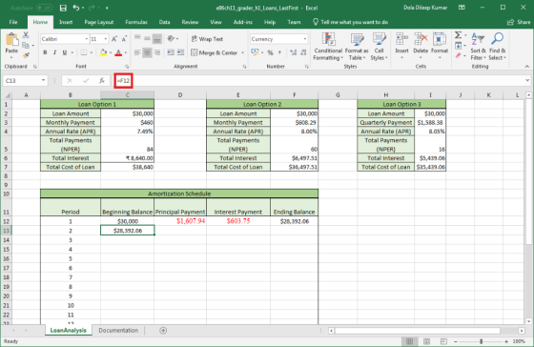Image resolution: width=534 pixels, height=347 pixels.
Task: Open the Insert ribbon tab
Action: 66,22
